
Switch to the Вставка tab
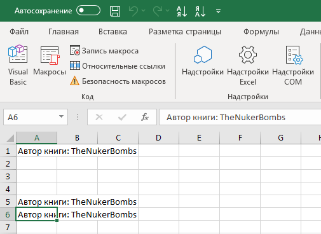pos(113,32)
